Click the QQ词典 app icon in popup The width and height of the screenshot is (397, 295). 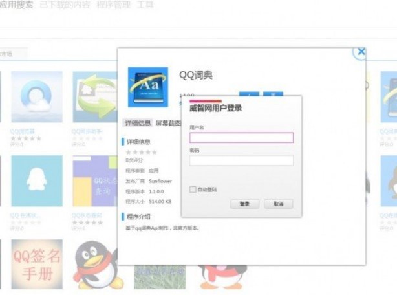tap(148, 87)
